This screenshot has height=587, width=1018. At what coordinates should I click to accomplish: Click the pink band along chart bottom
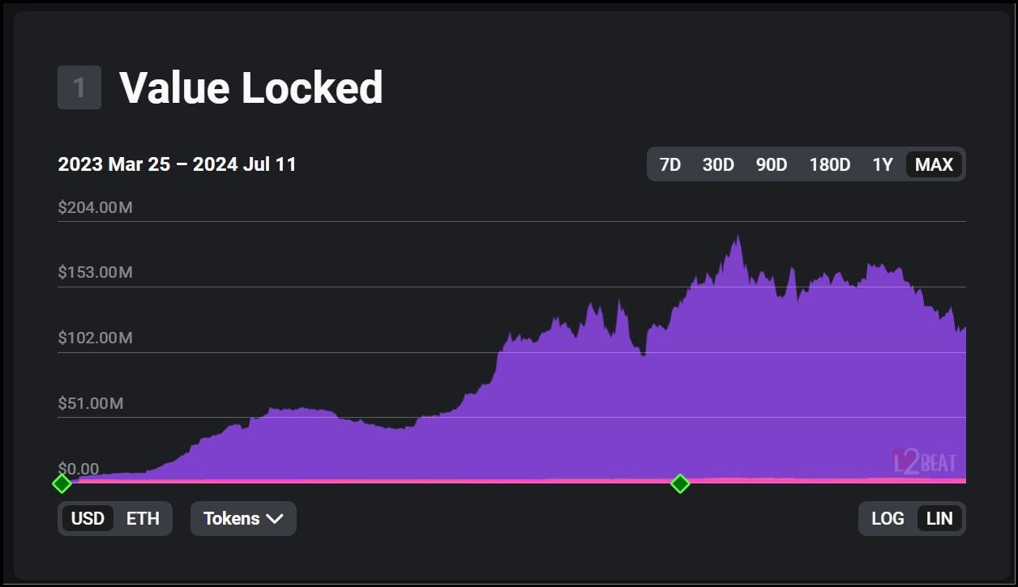pos(405,481)
